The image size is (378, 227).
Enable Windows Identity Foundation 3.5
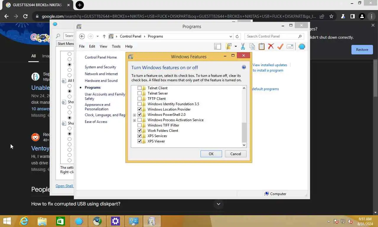pyautogui.click(x=139, y=104)
